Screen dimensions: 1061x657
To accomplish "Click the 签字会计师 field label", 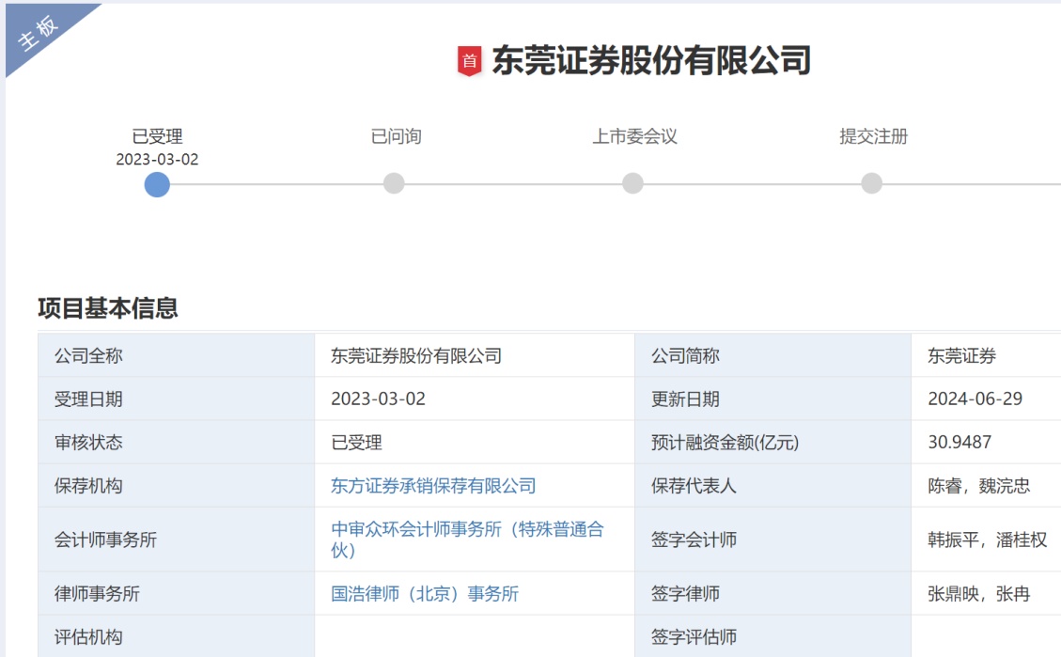I will pyautogui.click(x=694, y=540).
